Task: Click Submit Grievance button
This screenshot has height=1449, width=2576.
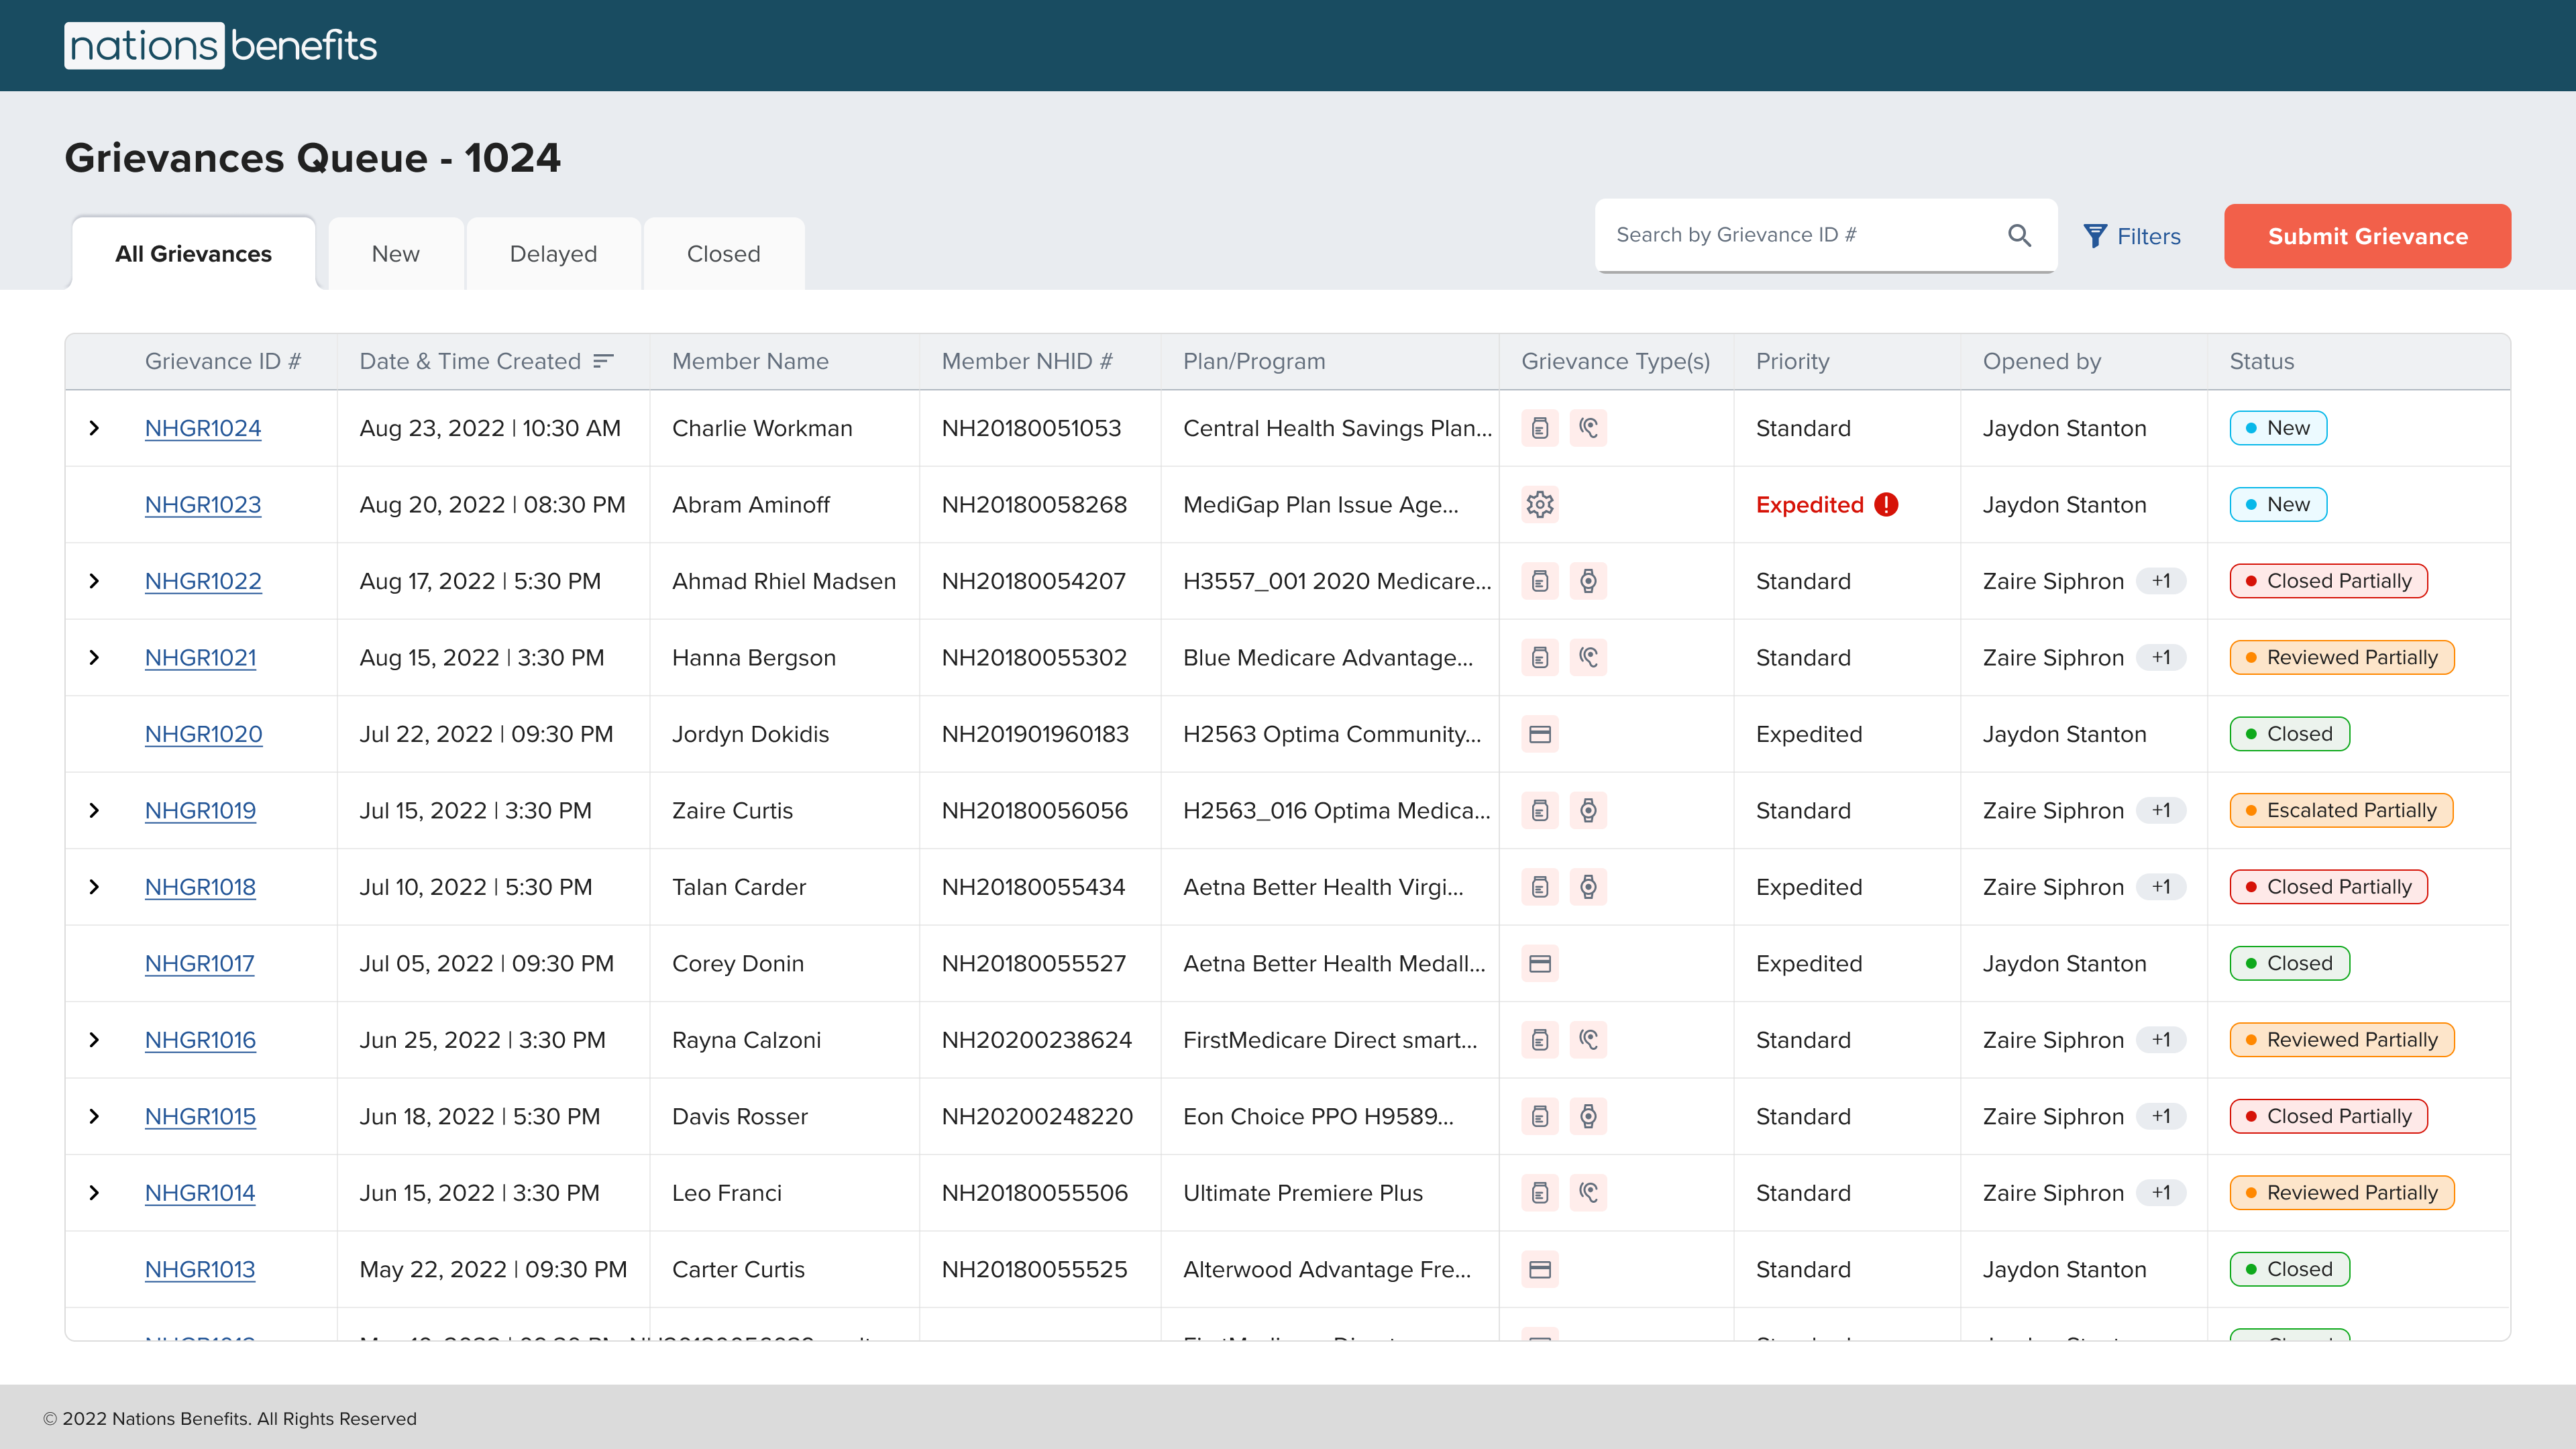Action: click(2367, 235)
